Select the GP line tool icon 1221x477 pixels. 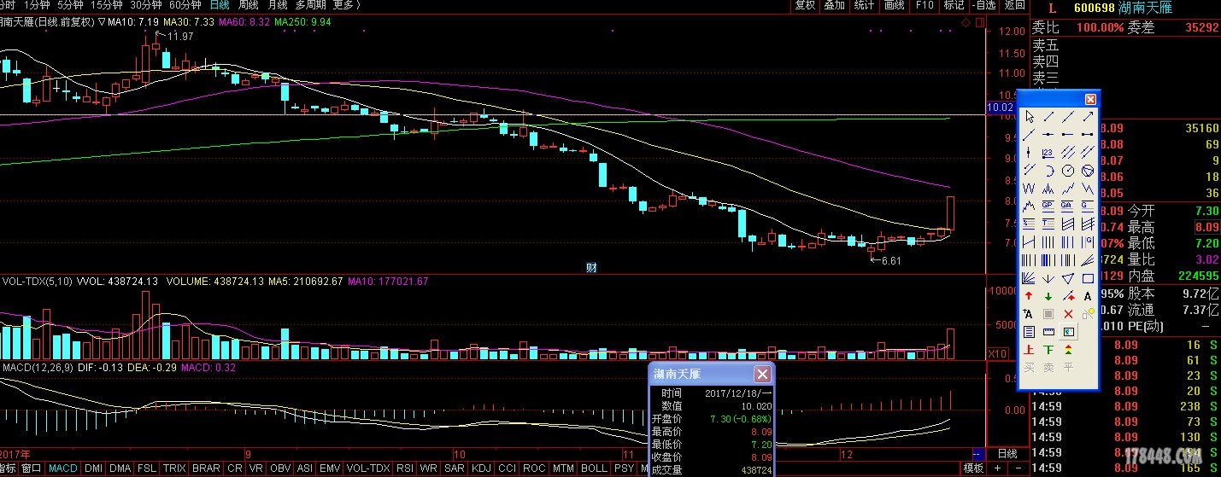[x=1048, y=205]
